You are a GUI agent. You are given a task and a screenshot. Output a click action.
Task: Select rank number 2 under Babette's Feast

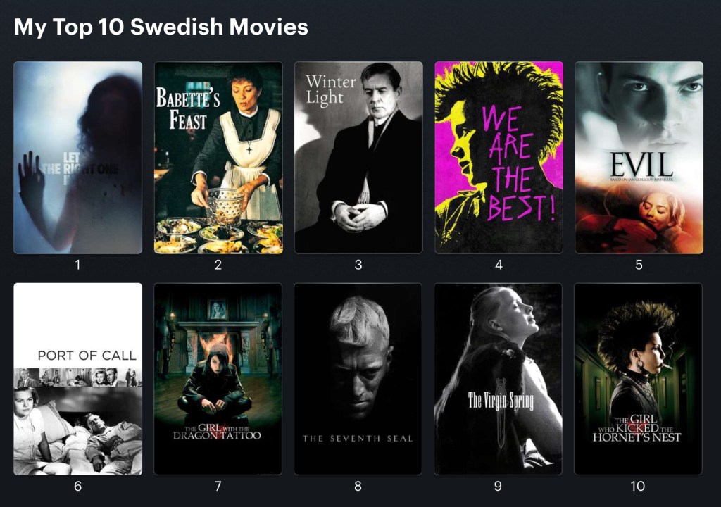coord(218,265)
